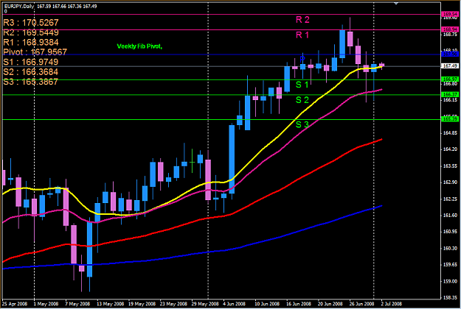Click the '10 Jun 2008' date label
Viewport: 461px width, 309px height.
267,304
